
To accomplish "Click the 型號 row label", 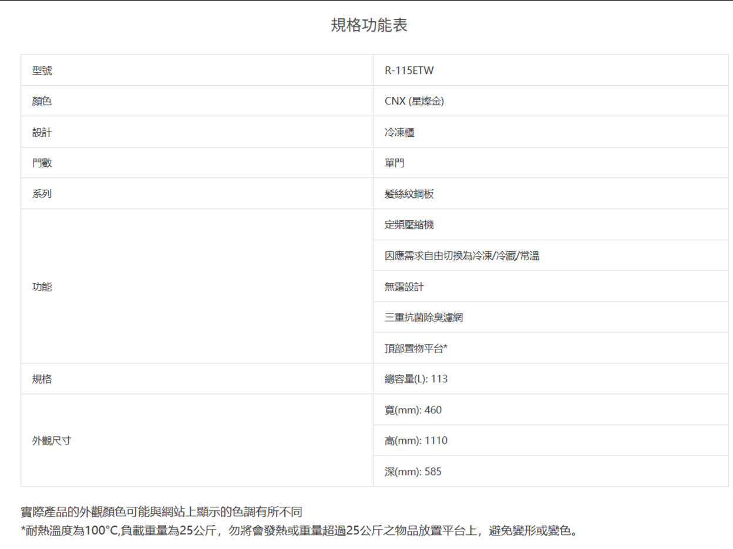I will [42, 70].
